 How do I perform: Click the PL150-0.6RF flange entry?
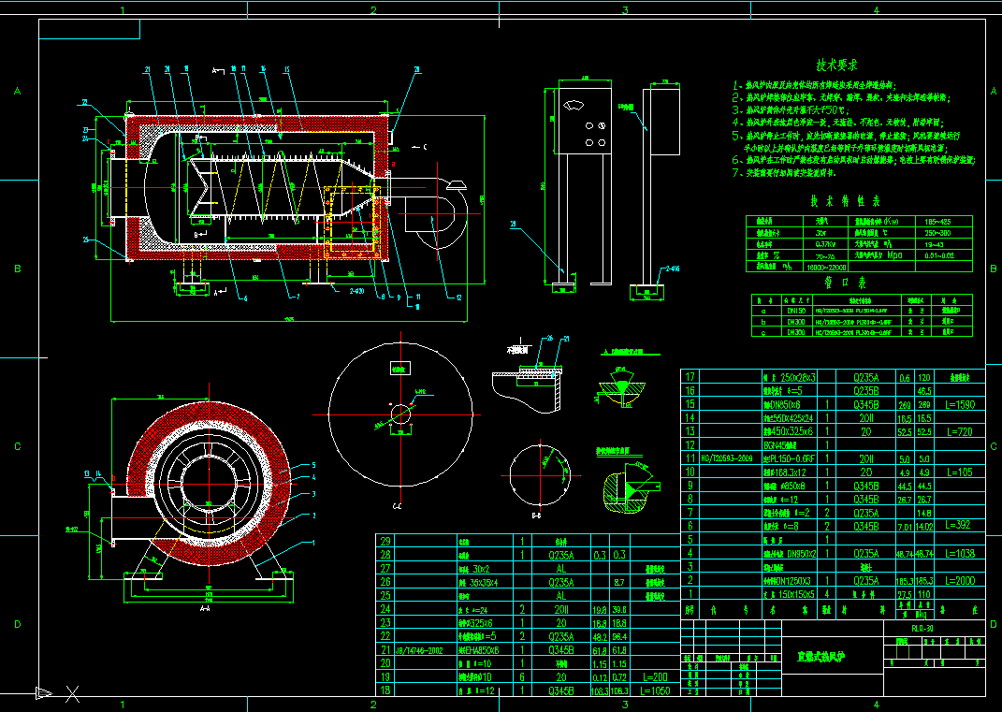tap(790, 458)
